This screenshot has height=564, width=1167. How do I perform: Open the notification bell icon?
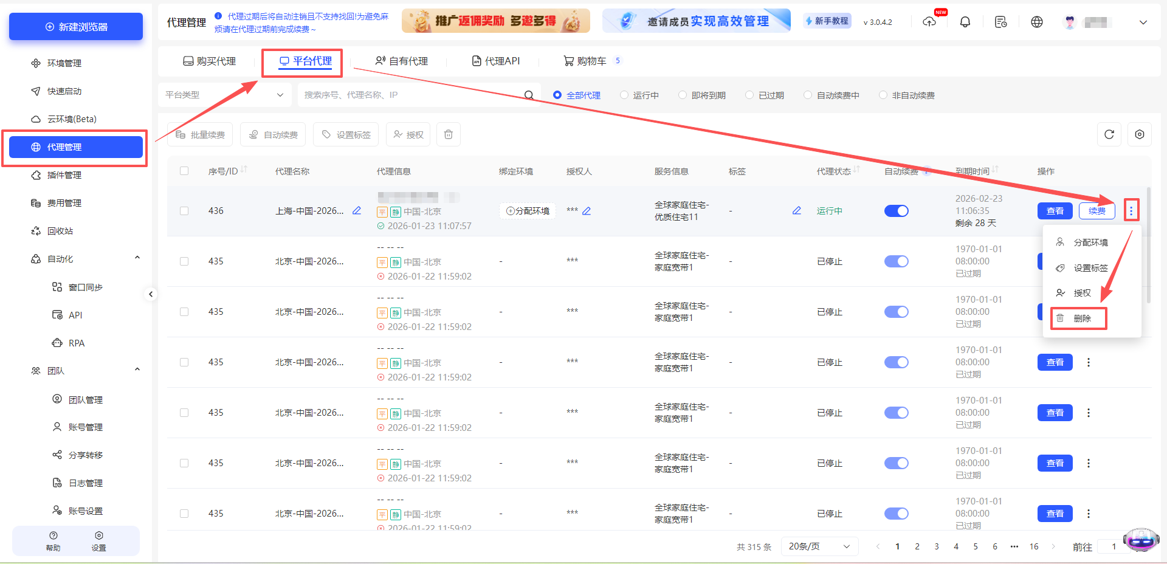(x=965, y=21)
